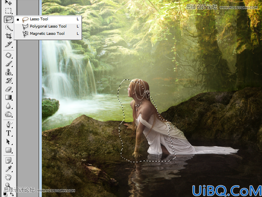Select the Pen tool
The width and height of the screenshot is (262, 197).
(8, 125)
